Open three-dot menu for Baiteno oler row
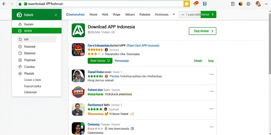271x135 pixels. [211, 91]
